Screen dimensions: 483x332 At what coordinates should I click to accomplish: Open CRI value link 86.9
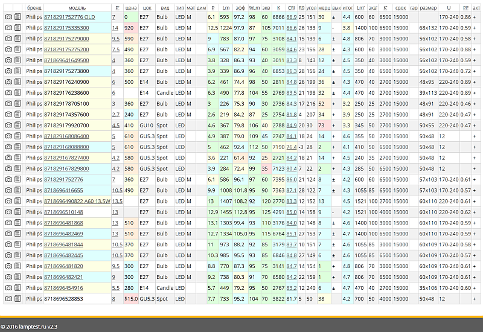tap(292, 17)
